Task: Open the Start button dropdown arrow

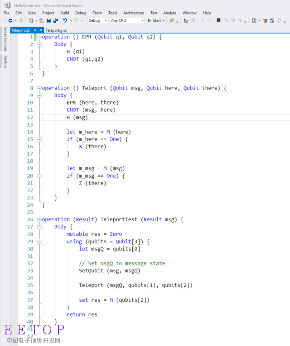Action: pos(164,21)
